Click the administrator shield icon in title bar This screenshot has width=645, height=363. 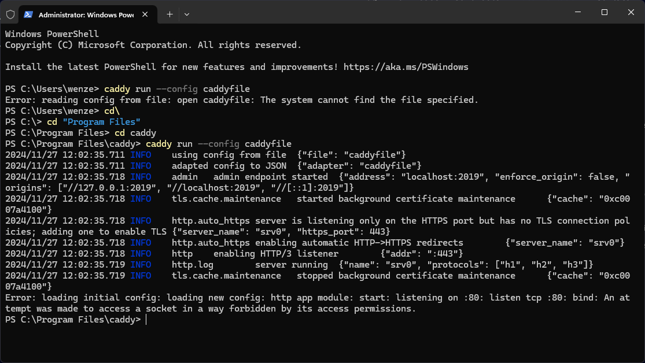(10, 14)
